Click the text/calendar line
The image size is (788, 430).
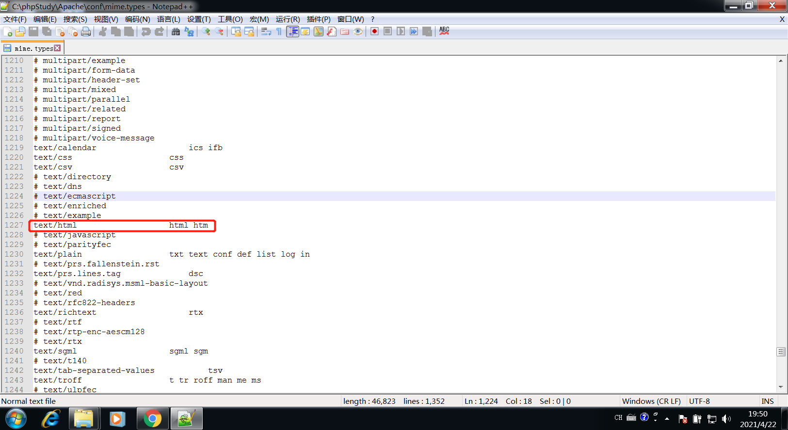pyautogui.click(x=128, y=148)
